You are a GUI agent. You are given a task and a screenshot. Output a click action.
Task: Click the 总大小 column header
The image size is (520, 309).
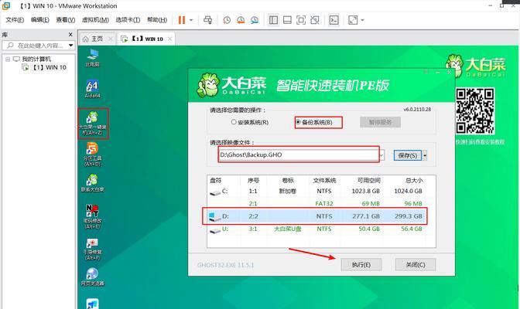click(x=414, y=181)
